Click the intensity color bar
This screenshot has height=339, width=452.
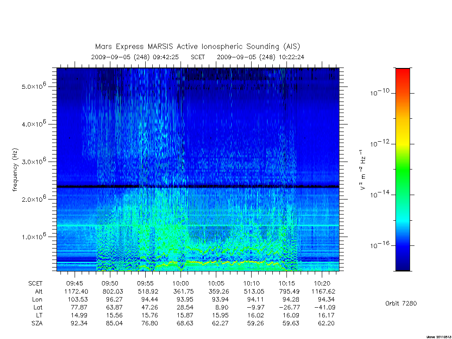click(403, 169)
